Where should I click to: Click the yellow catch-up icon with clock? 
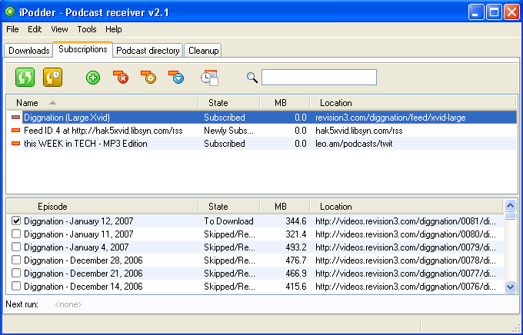coord(53,78)
